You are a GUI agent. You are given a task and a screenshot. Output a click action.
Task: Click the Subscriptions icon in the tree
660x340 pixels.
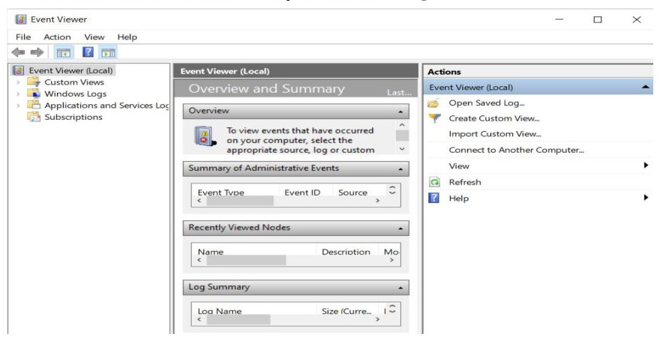tap(34, 117)
